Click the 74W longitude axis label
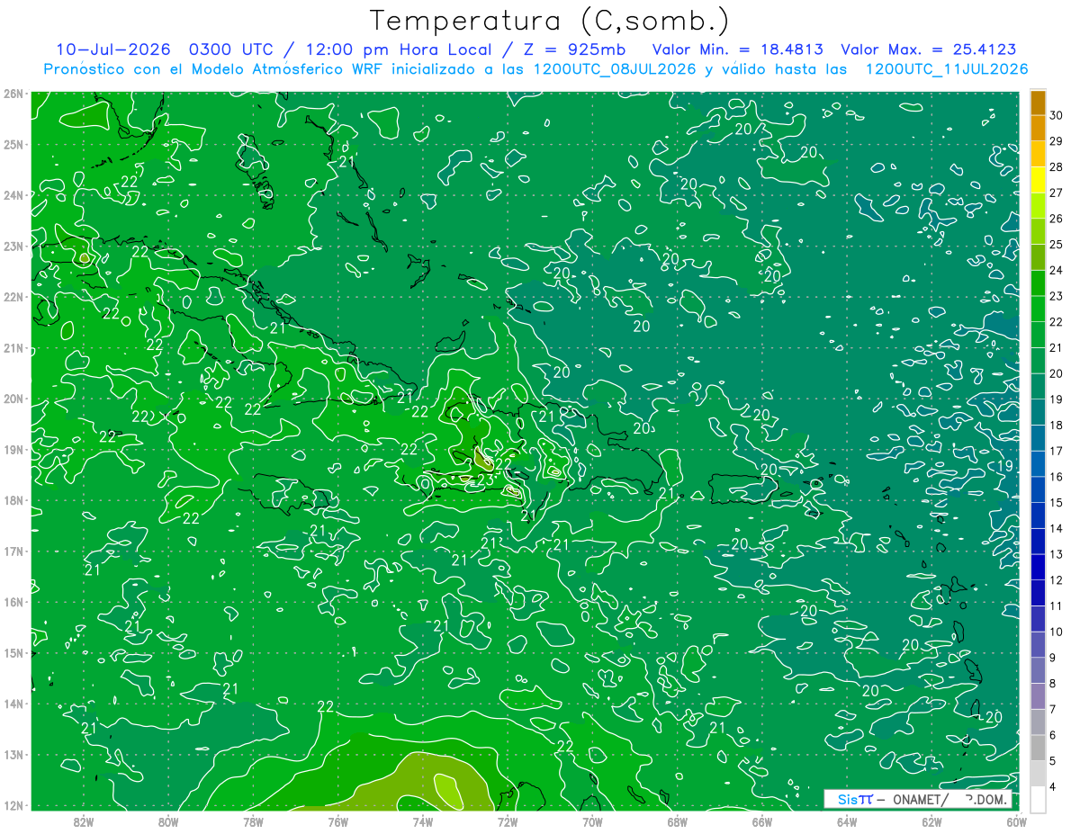The height and width of the screenshot is (834, 1080). tap(423, 821)
